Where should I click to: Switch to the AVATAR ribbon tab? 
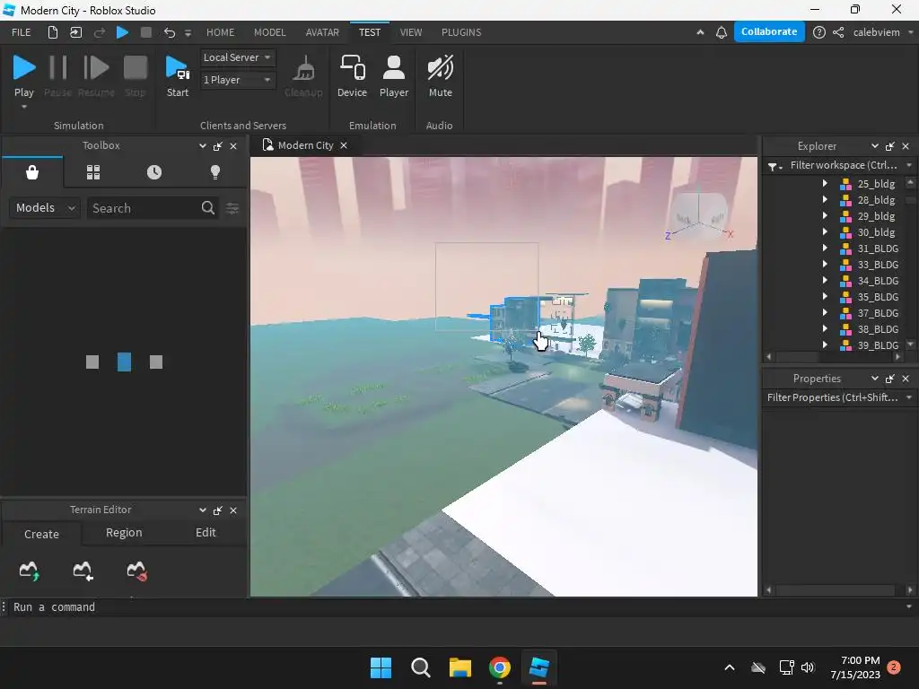(x=322, y=32)
